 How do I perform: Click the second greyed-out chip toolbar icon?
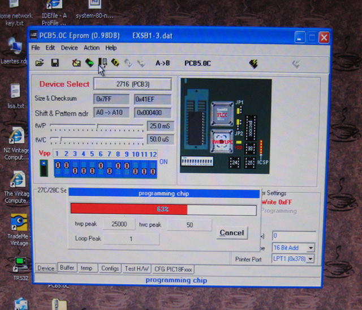pos(141,63)
